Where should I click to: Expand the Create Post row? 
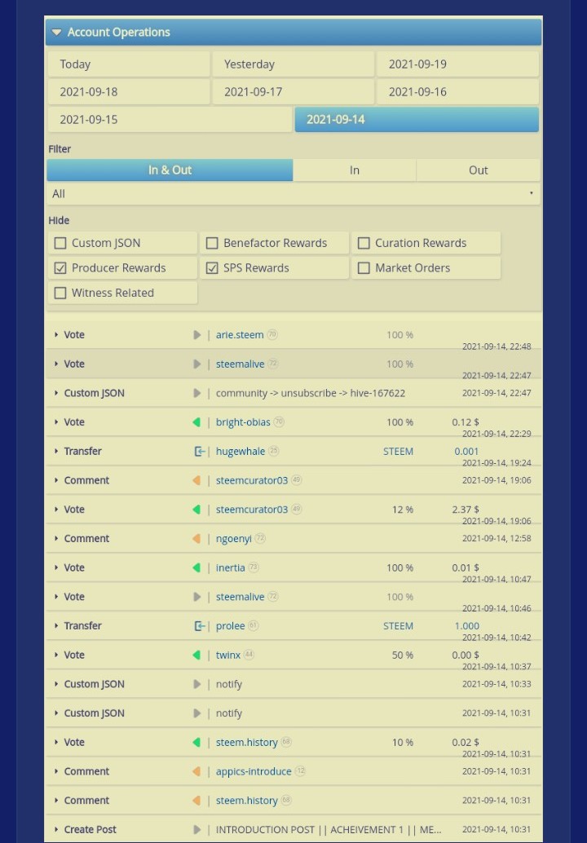[x=56, y=830]
